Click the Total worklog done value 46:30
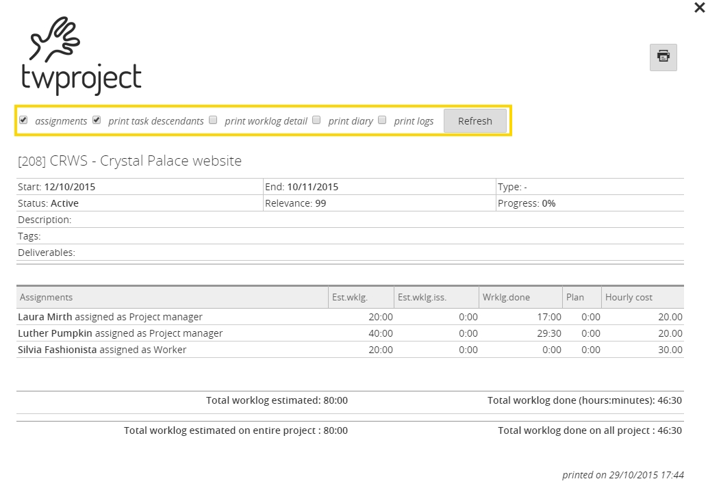The image size is (708, 490). tap(669, 400)
